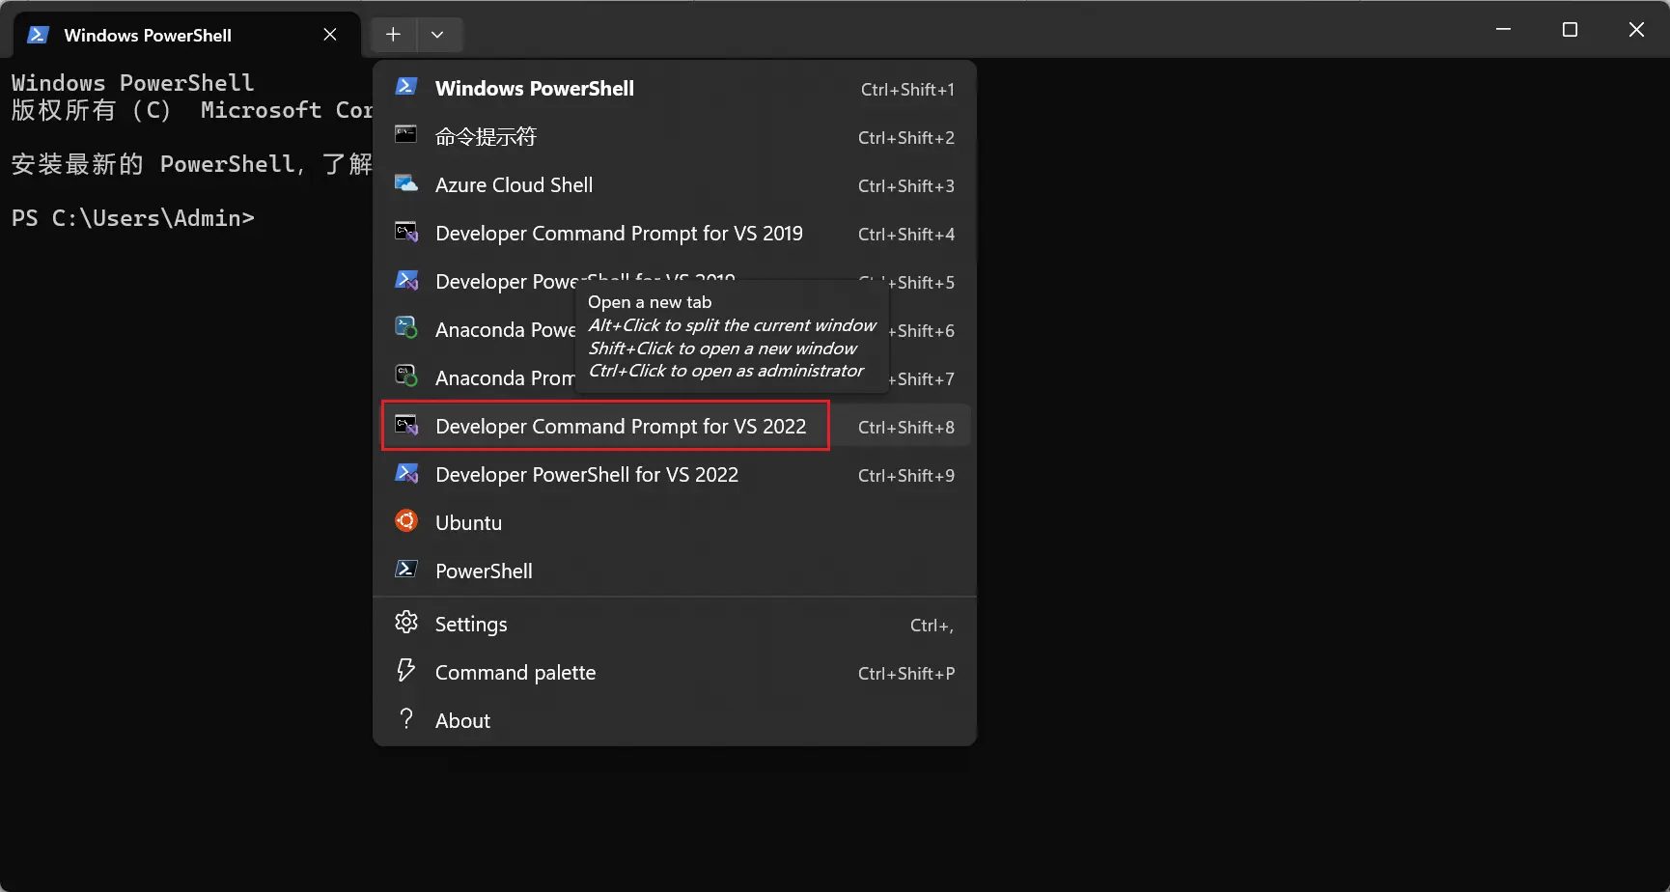The image size is (1670, 892).
Task: Close the Windows PowerShell tab
Action: (330, 35)
